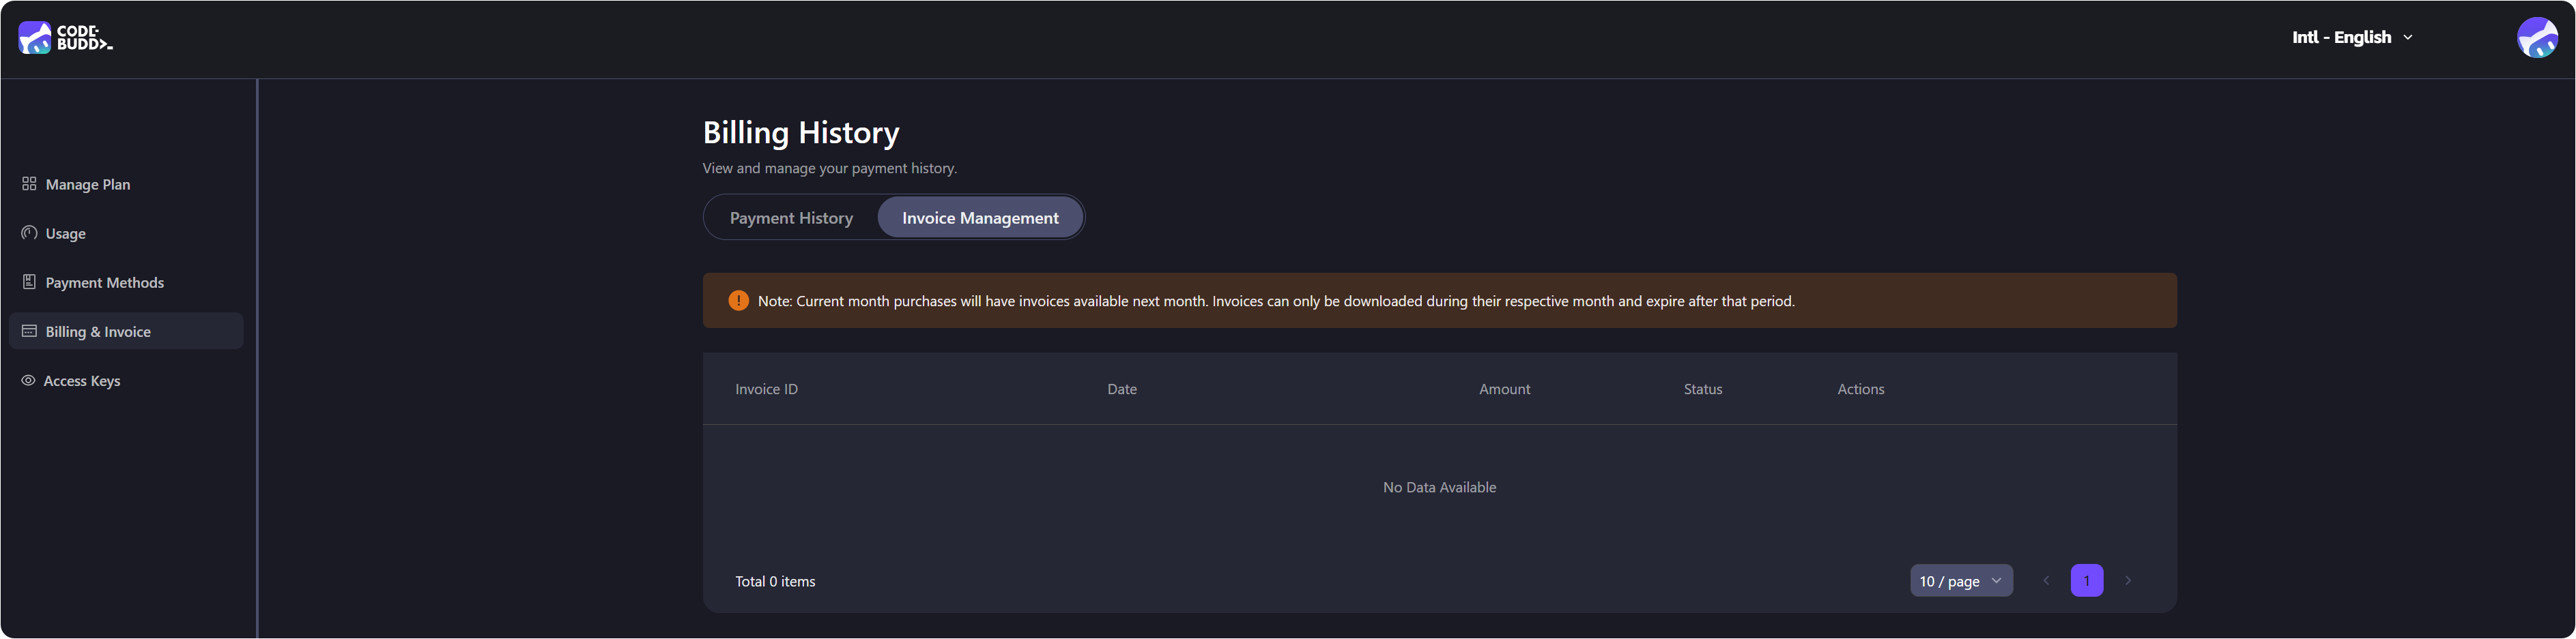Click the Usage gauge icon
This screenshot has height=639, width=2576.
tap(29, 233)
